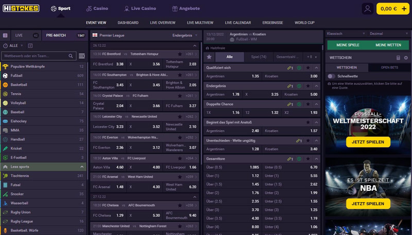Pick FC Liverpool odds 1.66
This screenshot has width=412, height=235.
pyautogui.click(x=181, y=167)
